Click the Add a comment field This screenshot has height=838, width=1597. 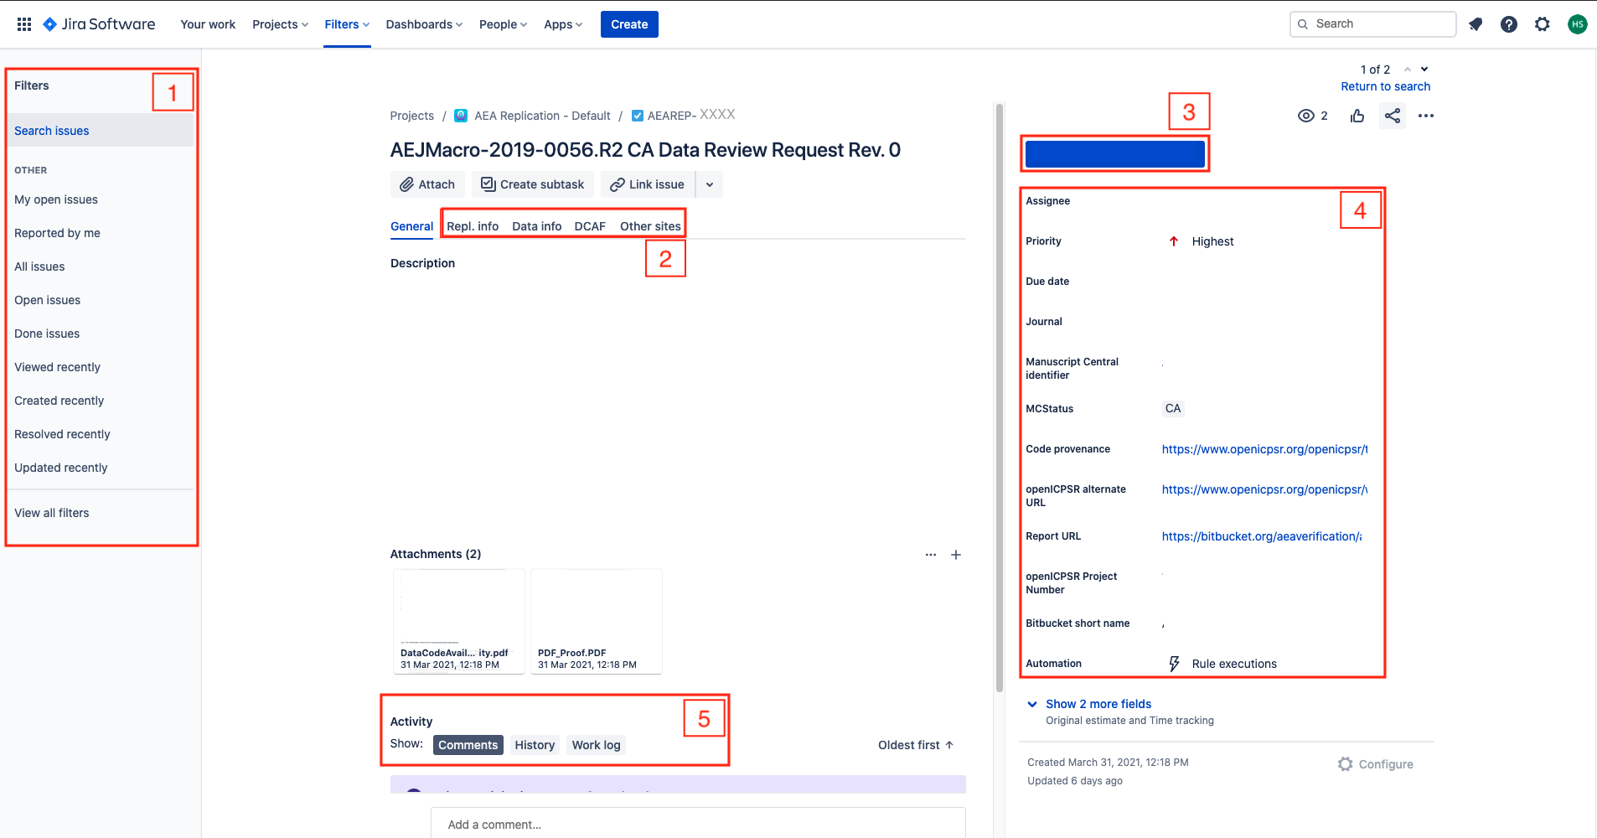click(x=698, y=824)
